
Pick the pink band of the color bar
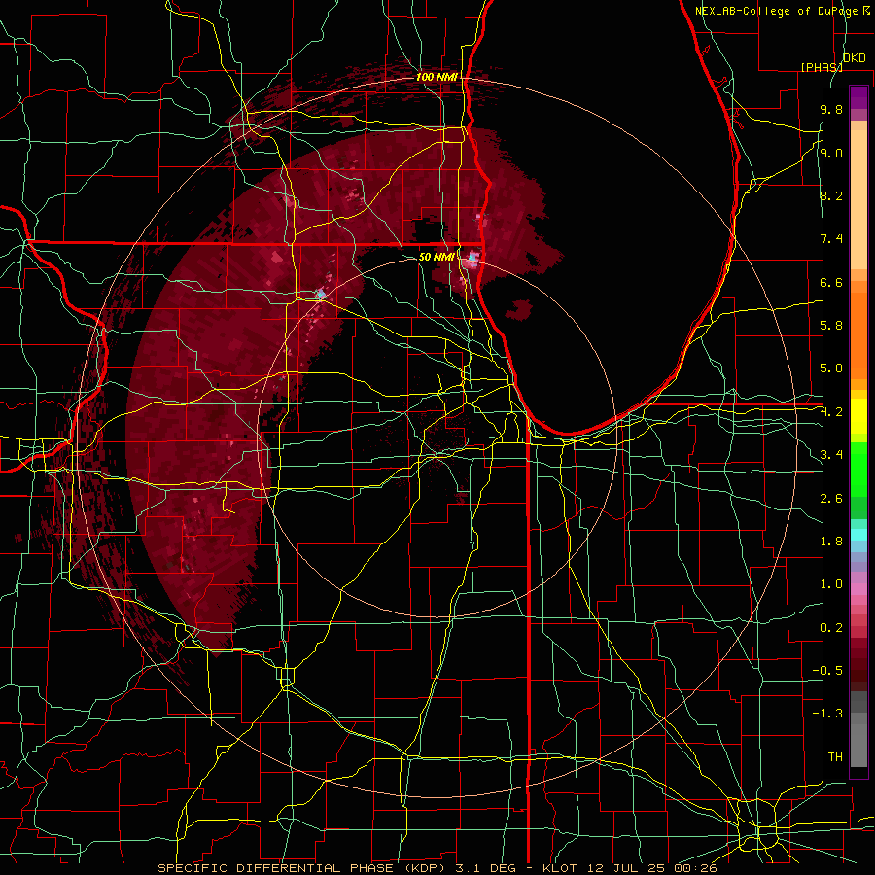[x=858, y=589]
